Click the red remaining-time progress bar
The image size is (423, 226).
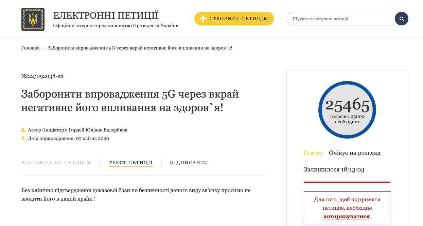click(347, 182)
